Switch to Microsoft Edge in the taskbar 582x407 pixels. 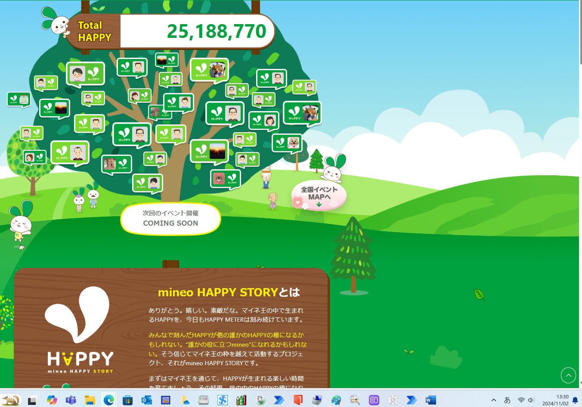pyautogui.click(x=108, y=400)
